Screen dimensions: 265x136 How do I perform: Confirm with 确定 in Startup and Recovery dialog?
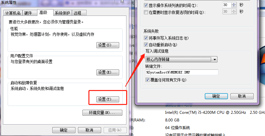(x=216, y=96)
